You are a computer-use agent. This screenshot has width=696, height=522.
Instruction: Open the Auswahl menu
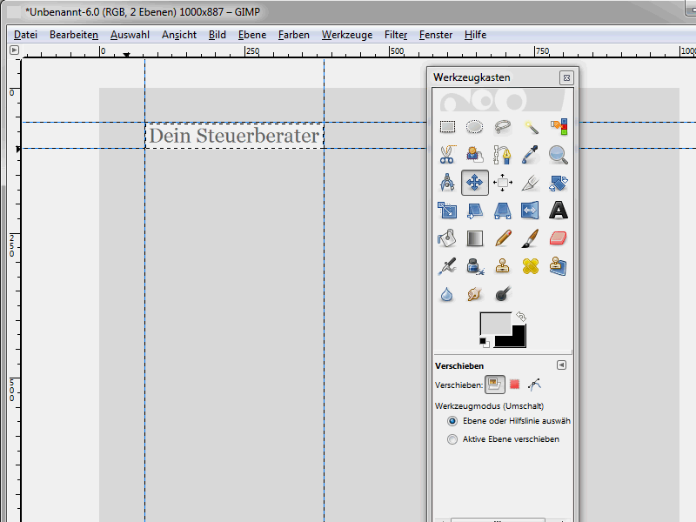point(130,35)
